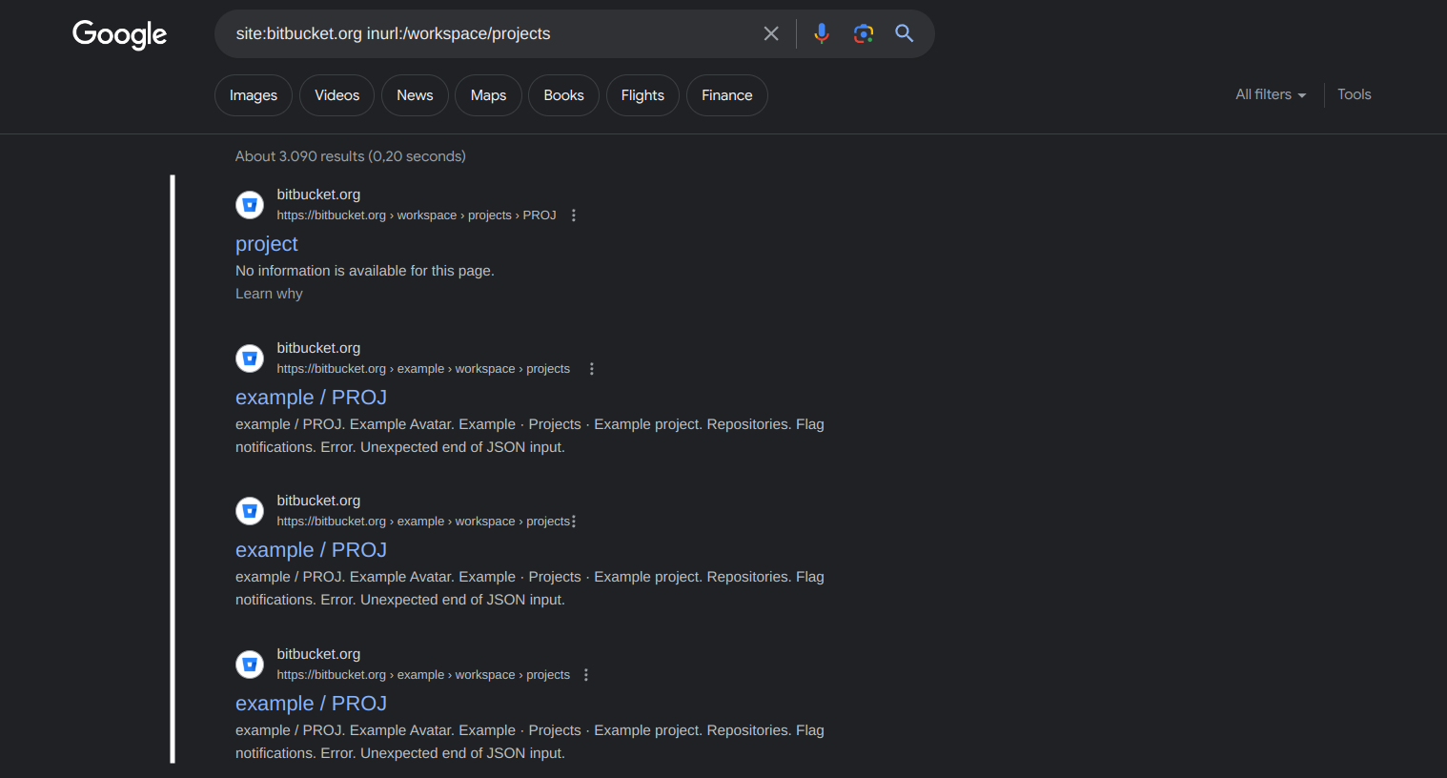Clear the search query with the X icon
This screenshot has width=1447, height=778.
[771, 33]
